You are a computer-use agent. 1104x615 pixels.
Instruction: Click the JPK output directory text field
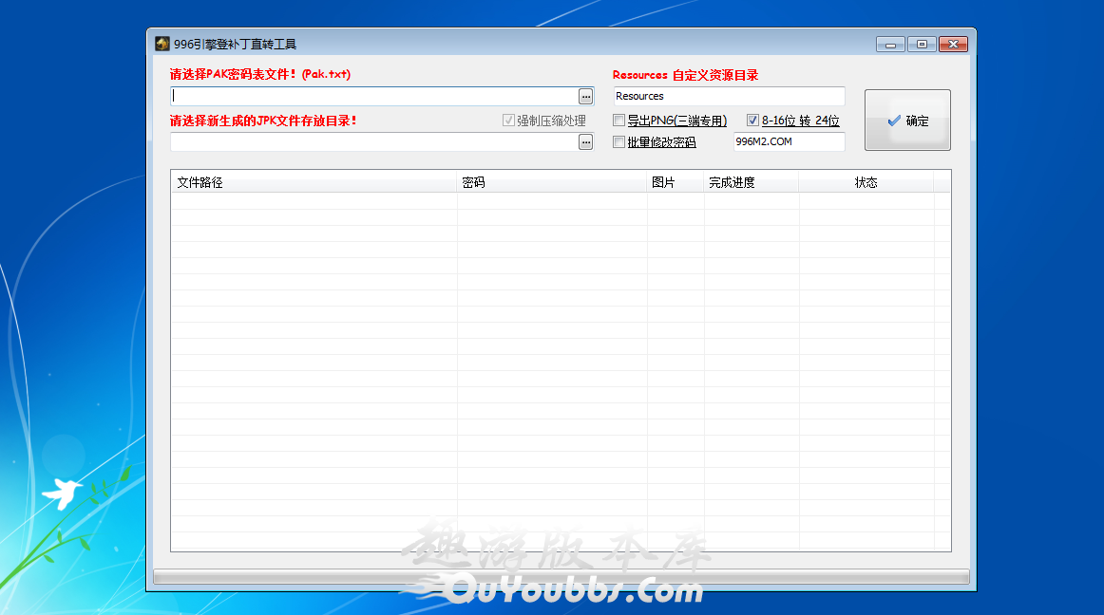pyautogui.click(x=373, y=142)
